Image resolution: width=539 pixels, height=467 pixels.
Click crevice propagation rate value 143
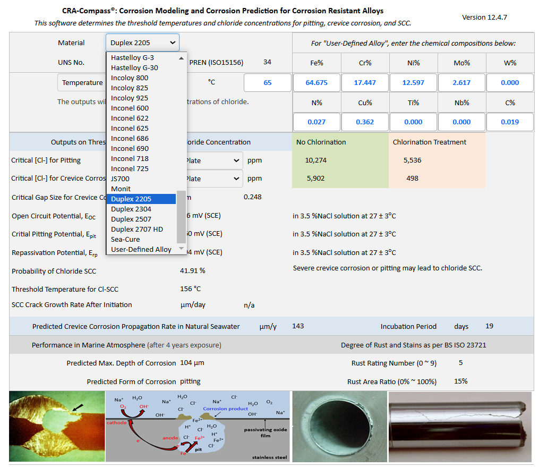[298, 326]
